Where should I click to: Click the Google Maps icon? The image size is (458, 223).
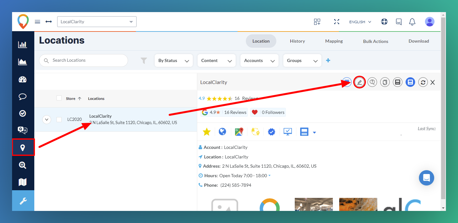239,132
